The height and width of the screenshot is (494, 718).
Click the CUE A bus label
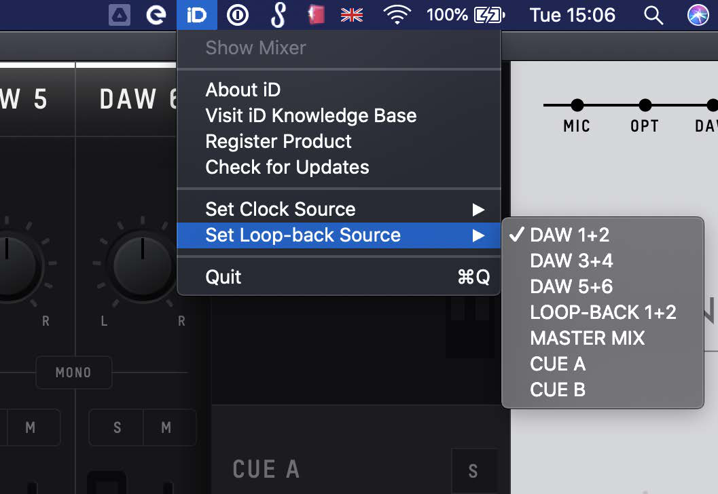pyautogui.click(x=266, y=470)
